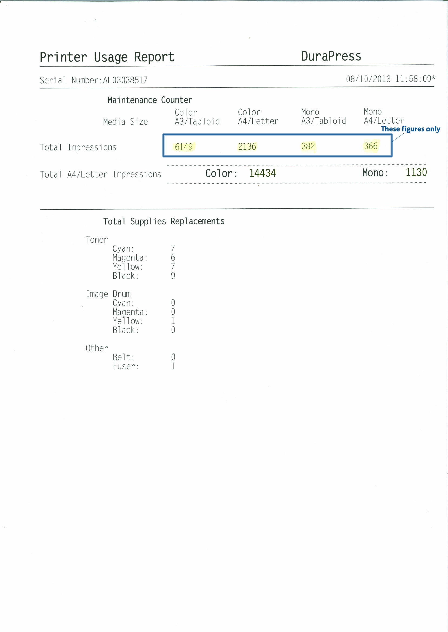The height and width of the screenshot is (632, 448).
Task: Click the Color A3/Tabloid column header
Action: (197, 117)
